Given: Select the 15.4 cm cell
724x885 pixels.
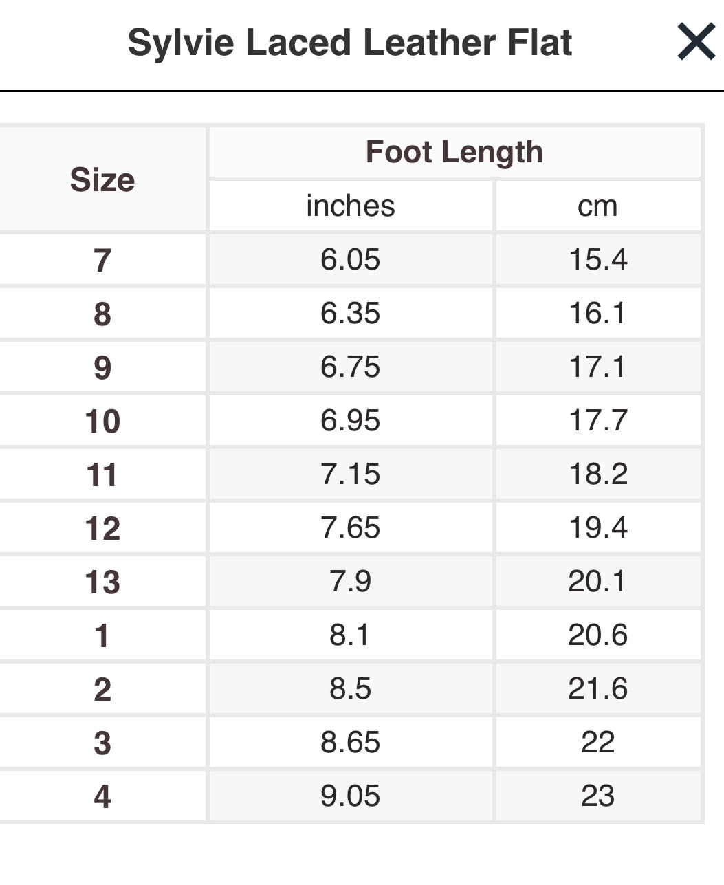Looking at the screenshot, I should coord(597,260).
